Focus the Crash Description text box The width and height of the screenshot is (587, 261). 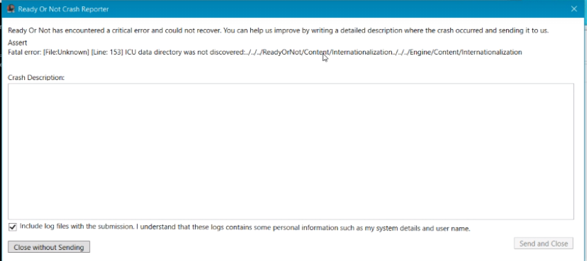coord(290,151)
